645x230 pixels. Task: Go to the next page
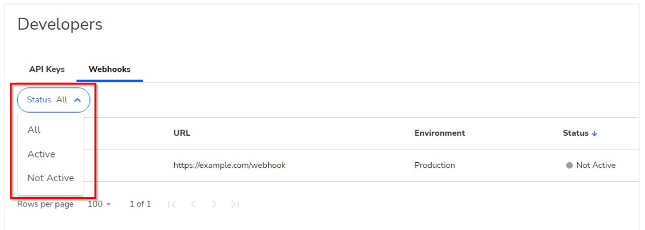[x=214, y=204]
